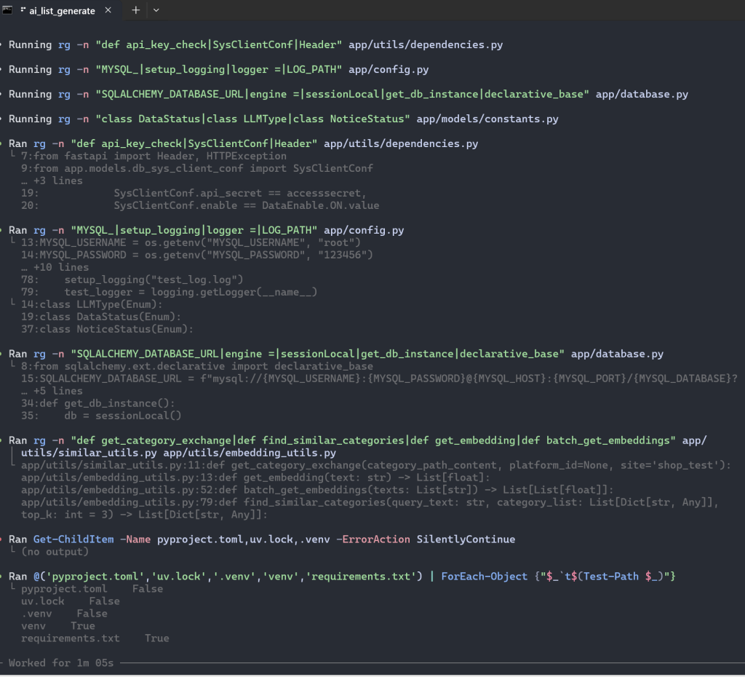Open the new tab dropdown chevron
The image size is (745, 677).
click(157, 10)
